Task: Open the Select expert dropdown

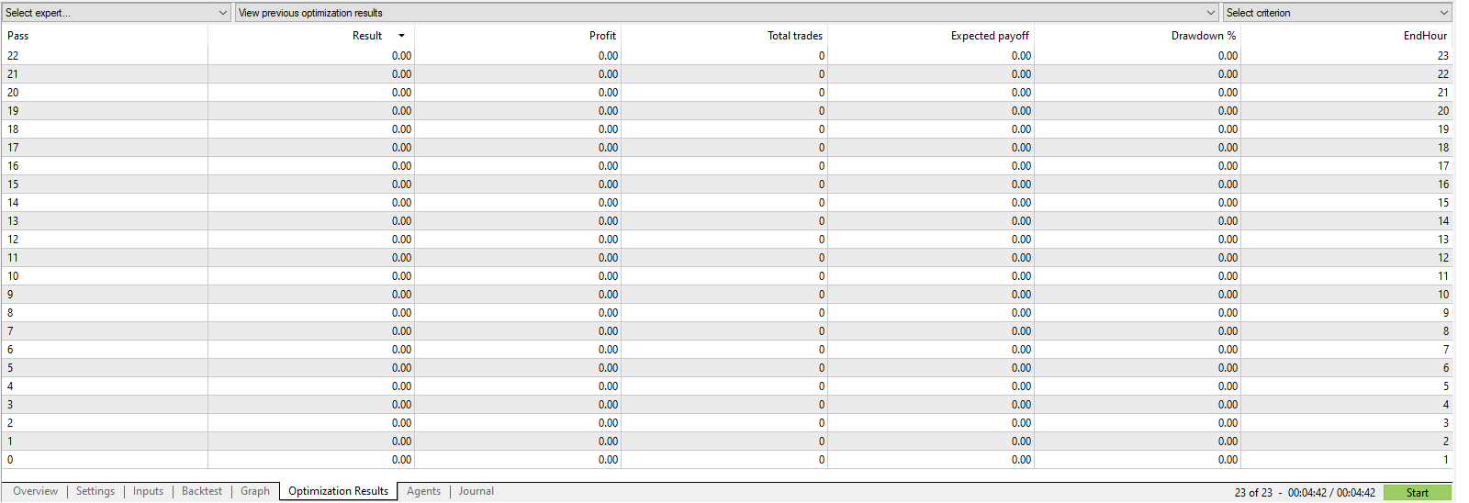Action: coord(117,13)
